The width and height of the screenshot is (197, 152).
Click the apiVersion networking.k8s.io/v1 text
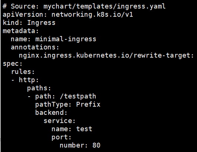68,14
